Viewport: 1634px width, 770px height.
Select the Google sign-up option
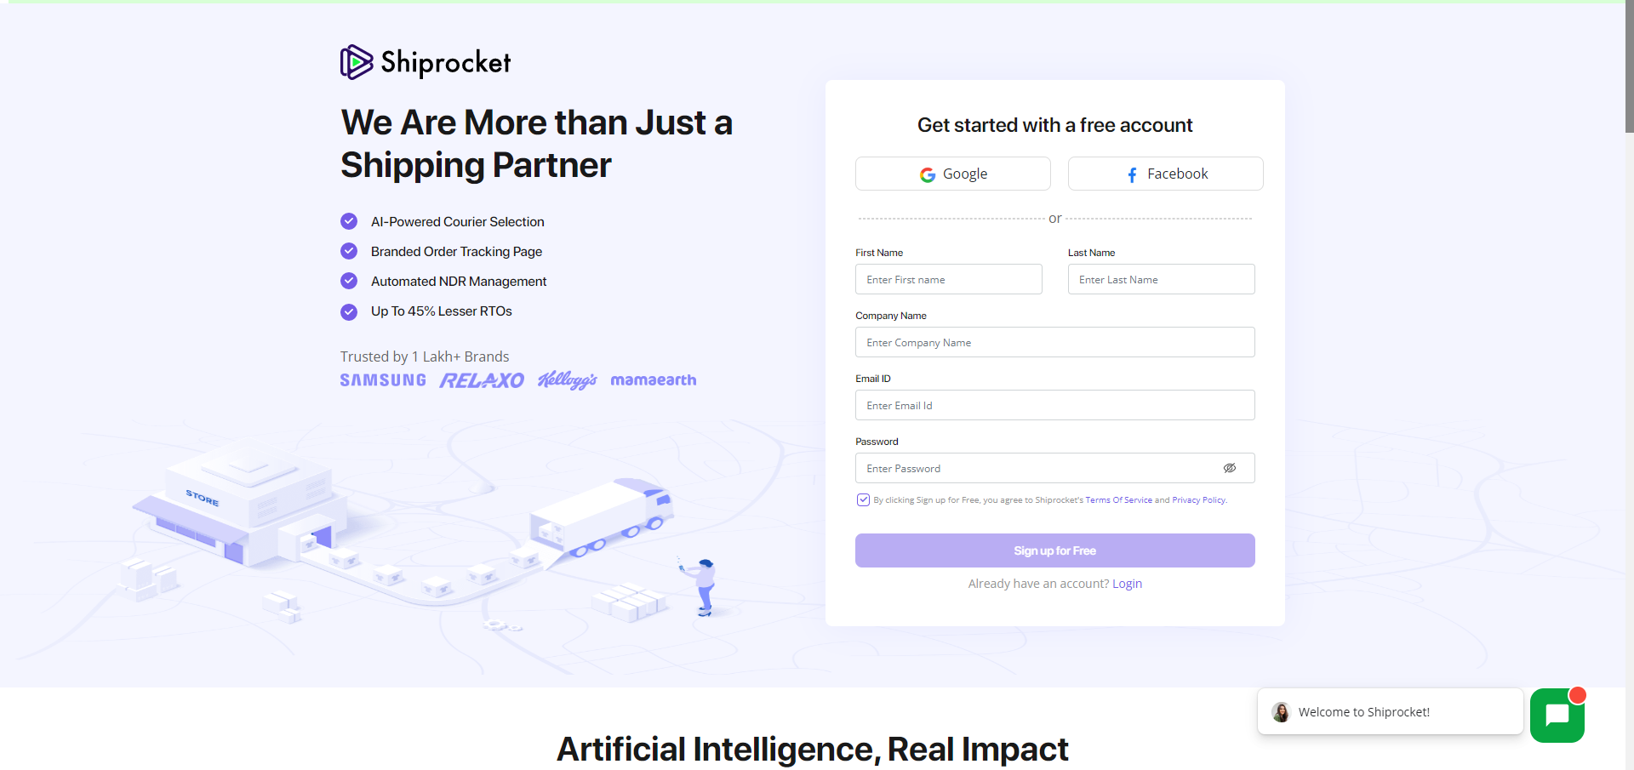(x=952, y=174)
